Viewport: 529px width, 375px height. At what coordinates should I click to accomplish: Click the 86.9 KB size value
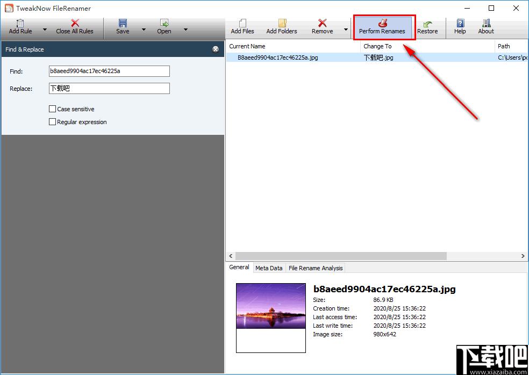[383, 300]
